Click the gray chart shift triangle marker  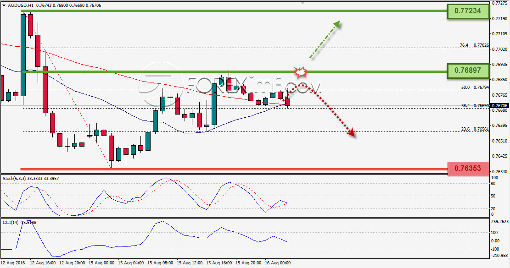point(303,2)
